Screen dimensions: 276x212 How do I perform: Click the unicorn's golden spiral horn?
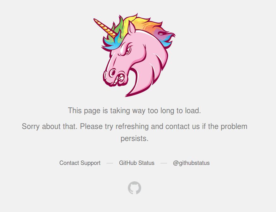pyautogui.click(x=105, y=28)
